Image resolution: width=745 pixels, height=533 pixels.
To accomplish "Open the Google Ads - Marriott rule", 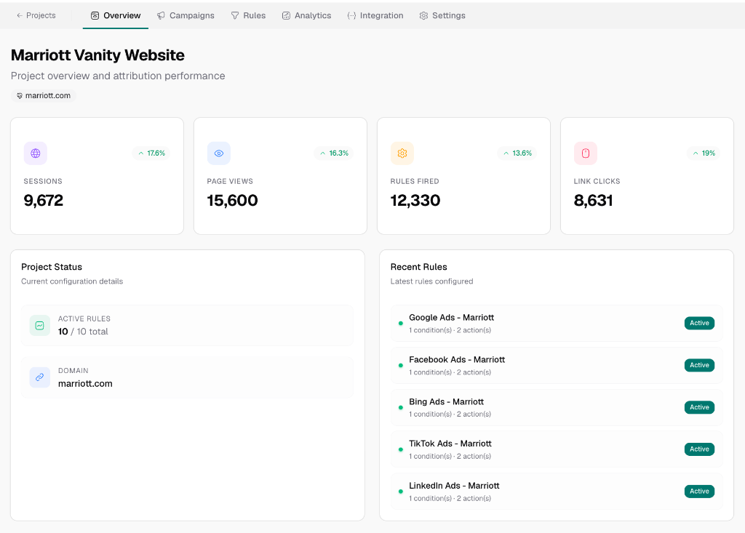I will pos(557,324).
